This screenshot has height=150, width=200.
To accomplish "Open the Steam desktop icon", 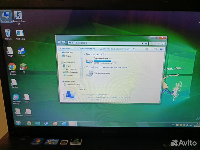I will pyautogui.click(x=22, y=51).
